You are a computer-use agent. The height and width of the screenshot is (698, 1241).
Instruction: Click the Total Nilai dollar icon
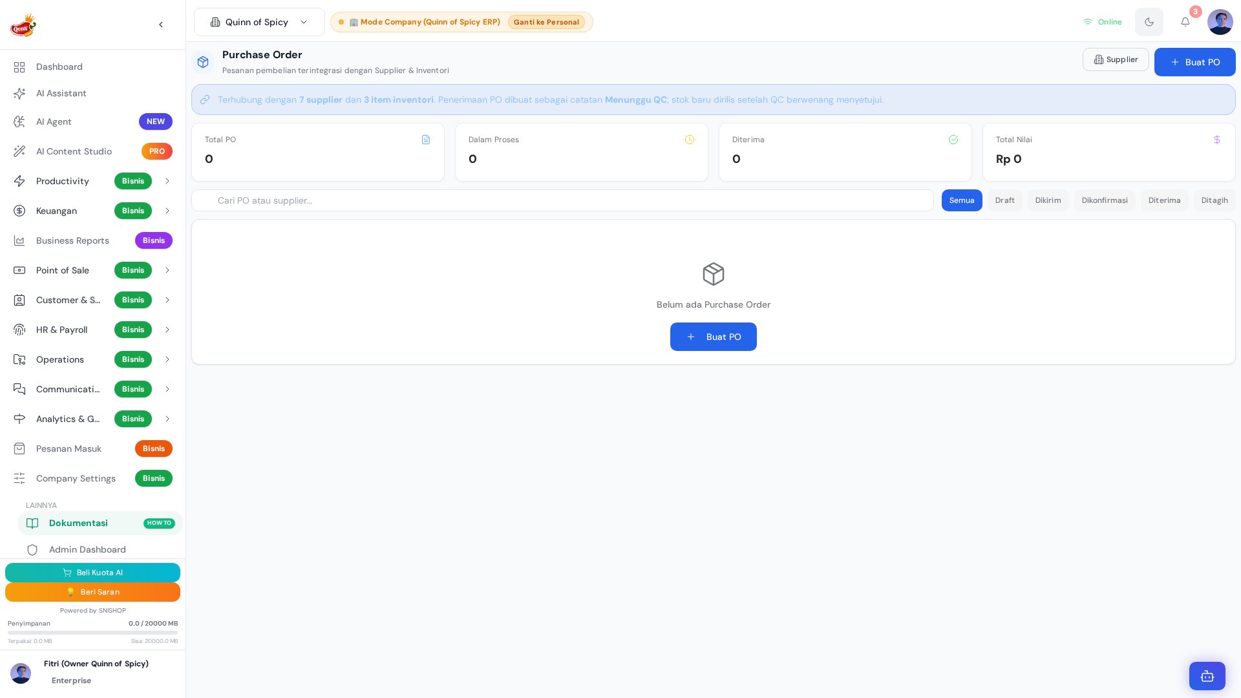[1217, 140]
